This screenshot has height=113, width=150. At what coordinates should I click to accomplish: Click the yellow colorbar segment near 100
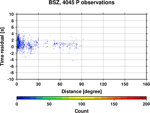[82, 98]
